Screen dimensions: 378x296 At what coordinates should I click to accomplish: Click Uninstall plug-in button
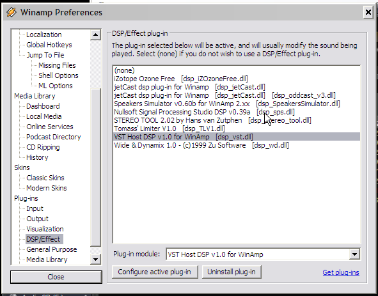point(232,272)
